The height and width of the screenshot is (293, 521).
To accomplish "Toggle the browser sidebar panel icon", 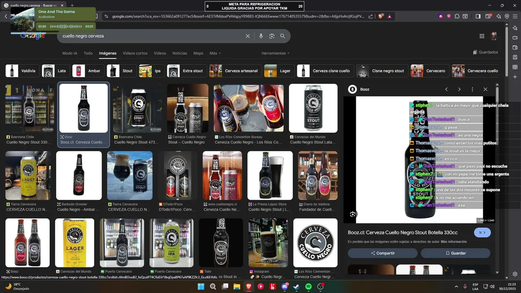I will pos(478,16).
